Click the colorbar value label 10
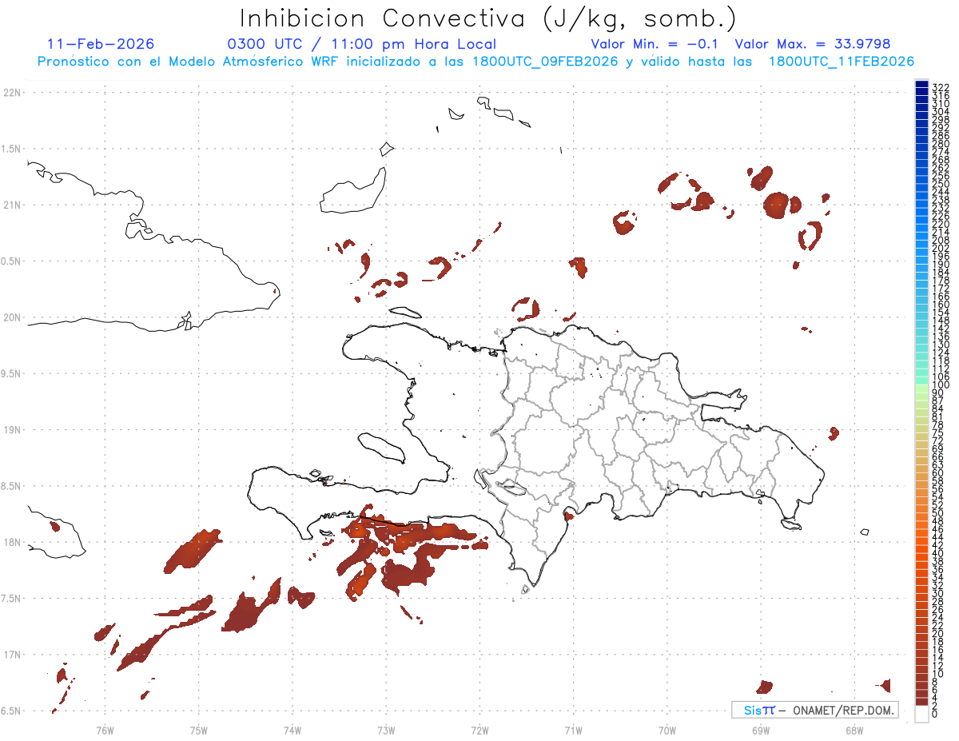The width and height of the screenshot is (959, 741). [938, 674]
